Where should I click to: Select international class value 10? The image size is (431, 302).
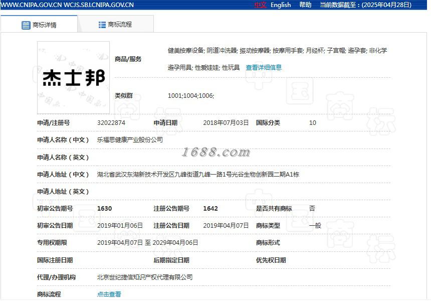coord(313,123)
